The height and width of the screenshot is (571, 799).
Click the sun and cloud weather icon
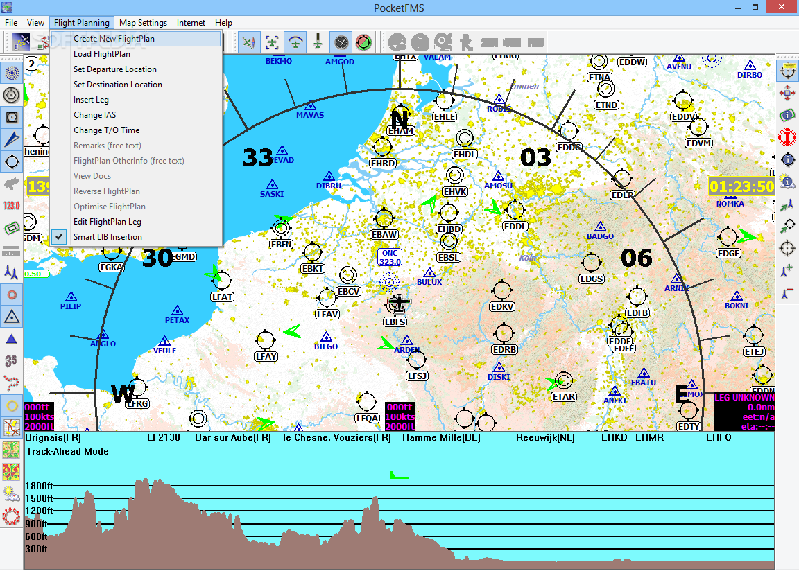[12, 494]
